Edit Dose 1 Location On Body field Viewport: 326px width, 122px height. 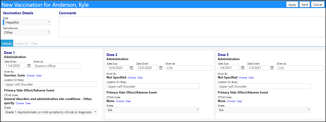pyautogui.click(x=50, y=84)
